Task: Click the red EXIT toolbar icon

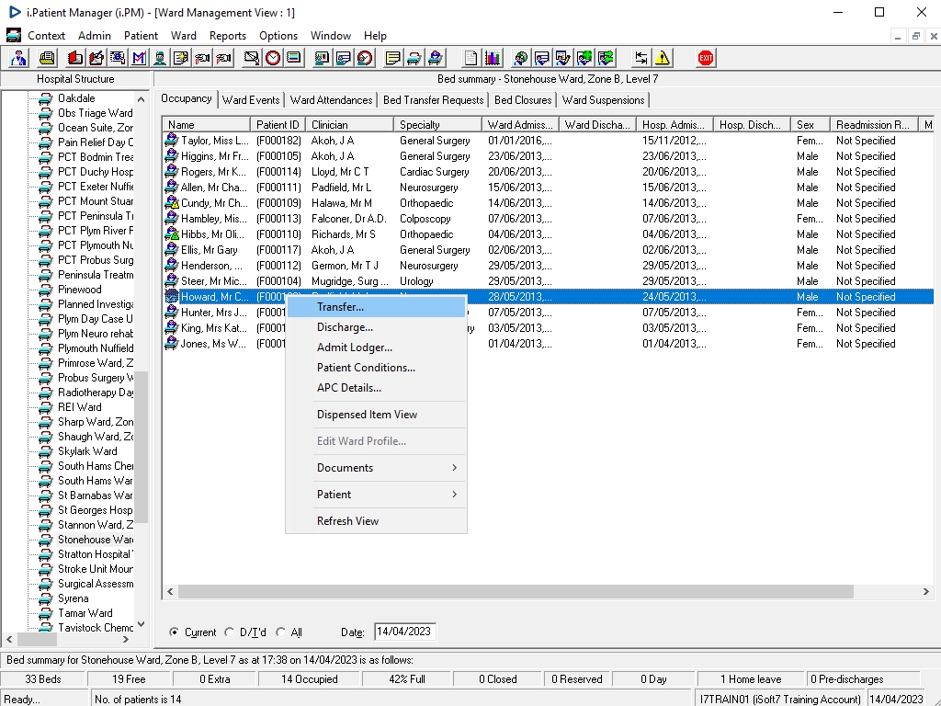Action: (x=706, y=58)
